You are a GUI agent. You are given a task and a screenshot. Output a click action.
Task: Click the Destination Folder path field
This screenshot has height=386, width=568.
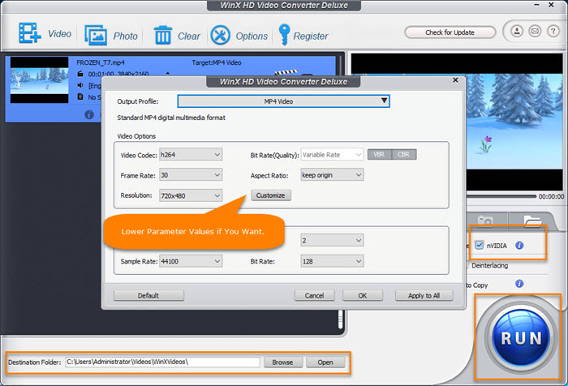[162, 362]
